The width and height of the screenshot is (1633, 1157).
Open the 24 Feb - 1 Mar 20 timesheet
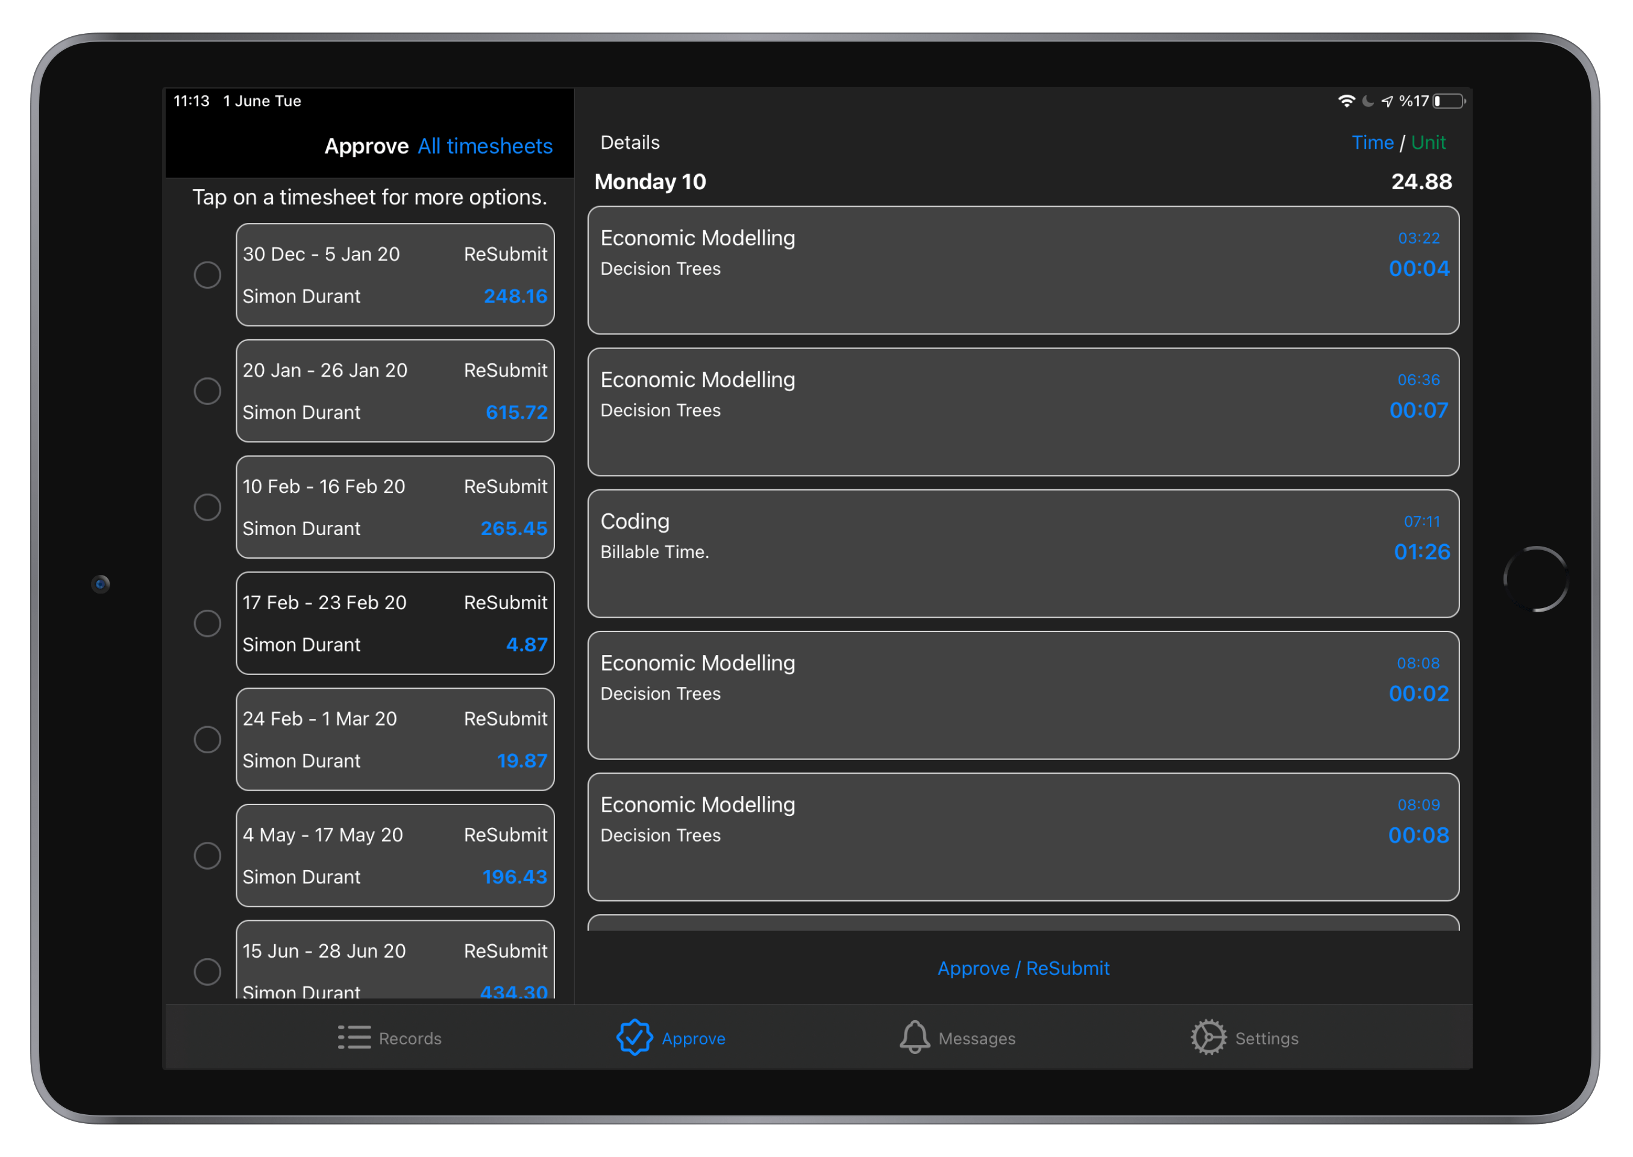[x=395, y=739]
